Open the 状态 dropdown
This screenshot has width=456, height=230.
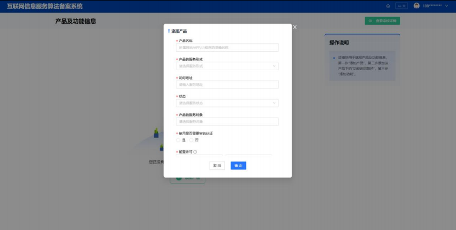[x=227, y=103]
